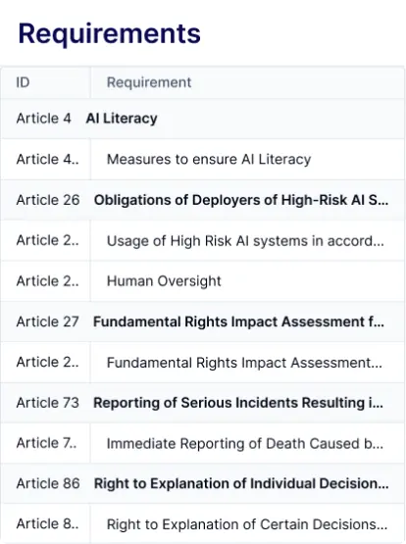The height and width of the screenshot is (544, 406).
Task: Collapse the Article 26 Obligations of Deployers group
Action: coord(203,200)
